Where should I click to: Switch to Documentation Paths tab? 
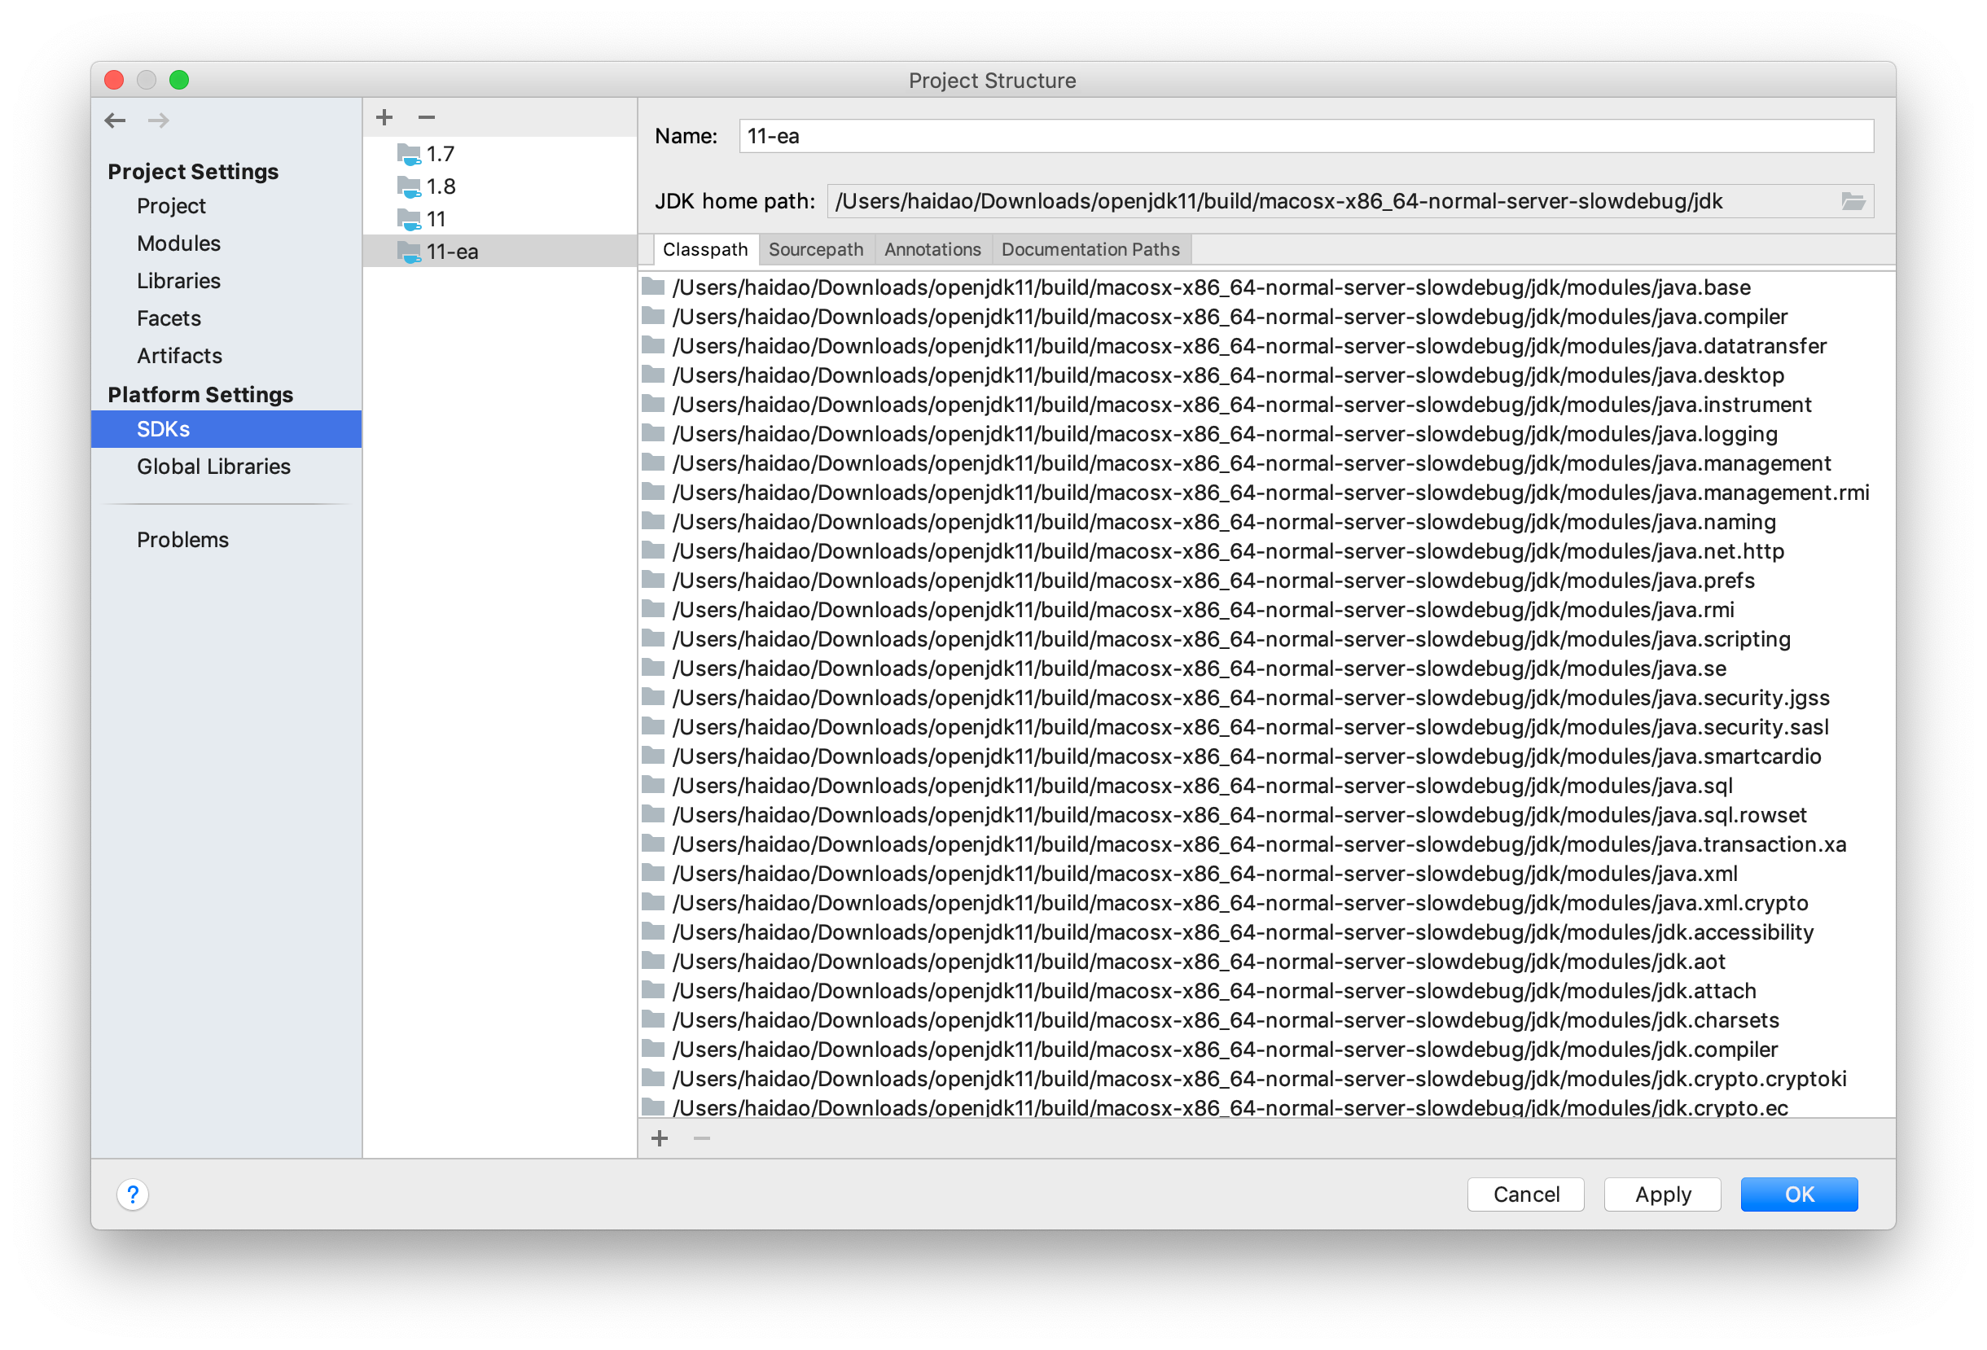pos(1090,249)
